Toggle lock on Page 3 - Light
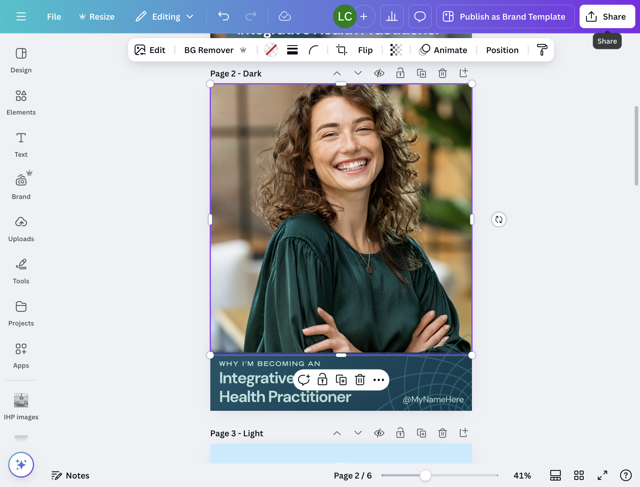This screenshot has height=487, width=640. (x=400, y=433)
